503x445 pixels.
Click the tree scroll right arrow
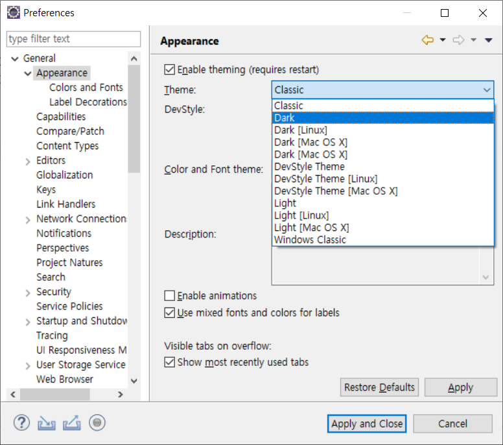(121, 394)
